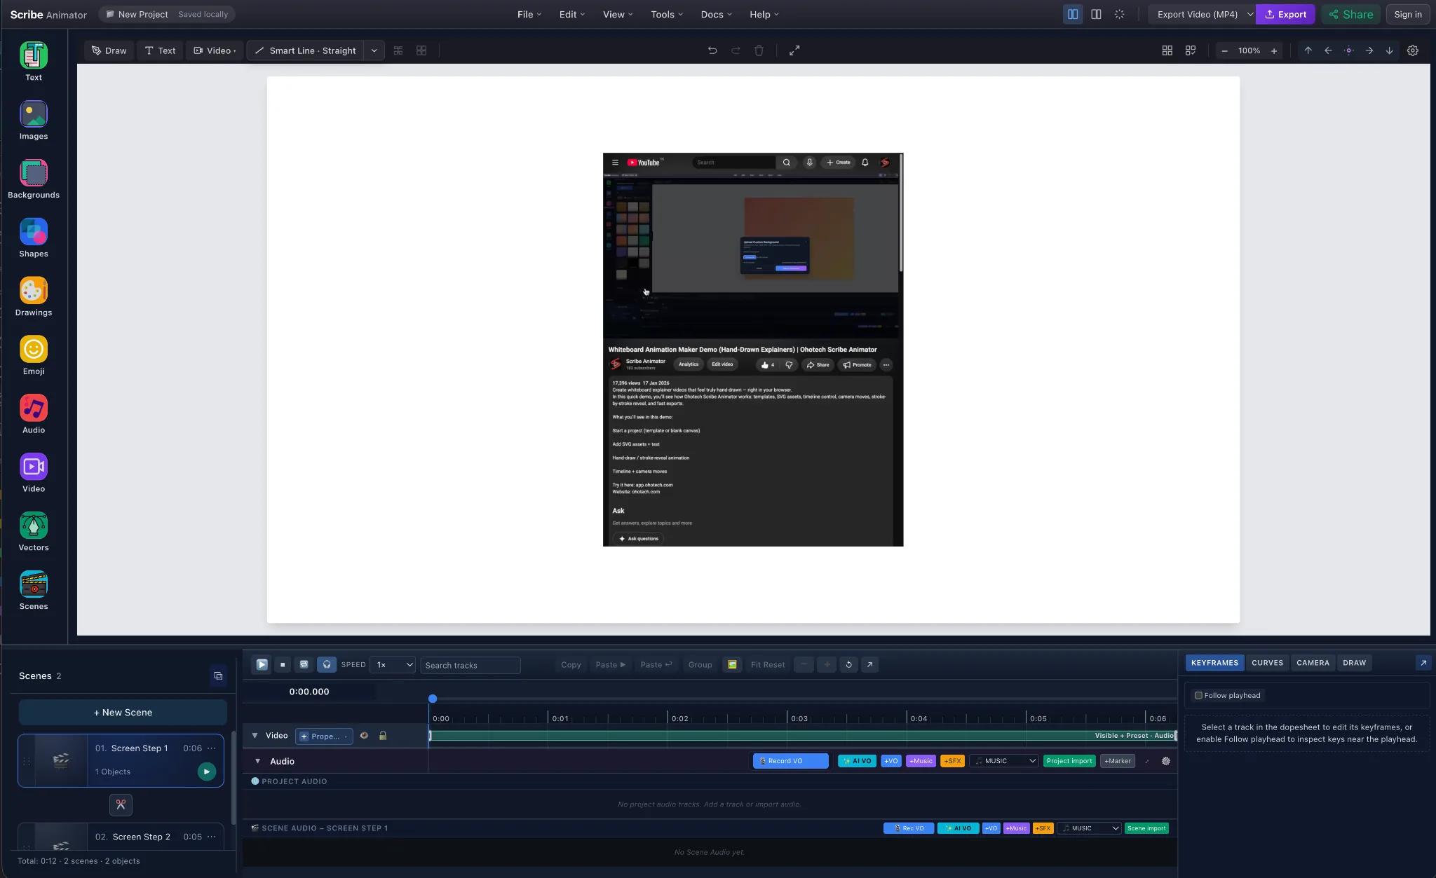Open canvas settings gear
The image size is (1436, 878).
(x=1413, y=50)
